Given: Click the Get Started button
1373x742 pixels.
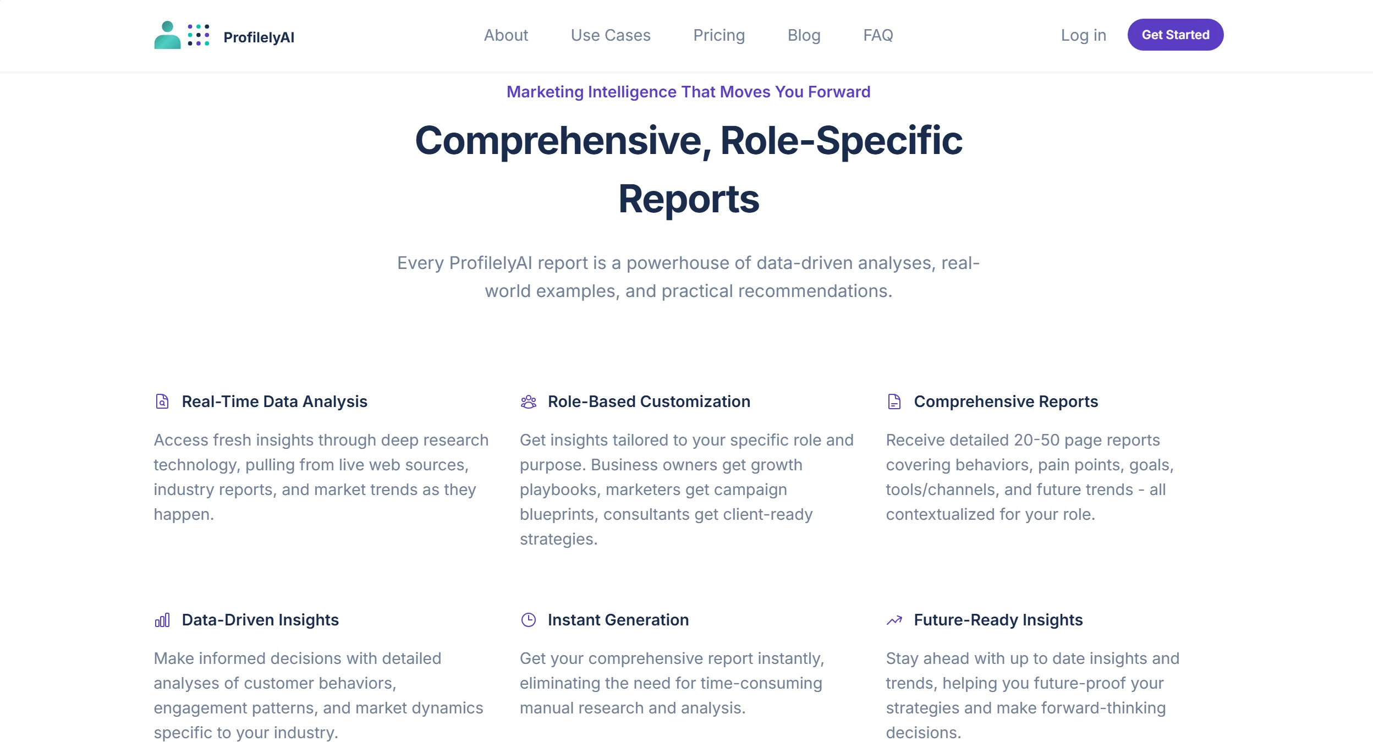Looking at the screenshot, I should [1176, 34].
